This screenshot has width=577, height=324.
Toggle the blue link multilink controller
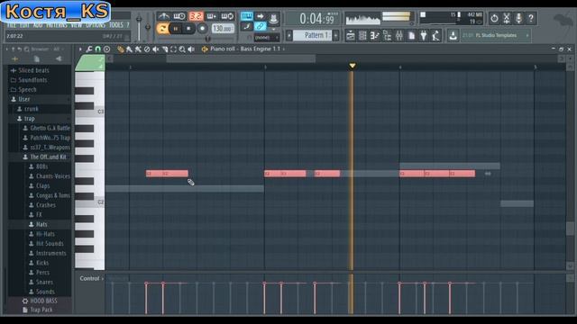[261, 26]
